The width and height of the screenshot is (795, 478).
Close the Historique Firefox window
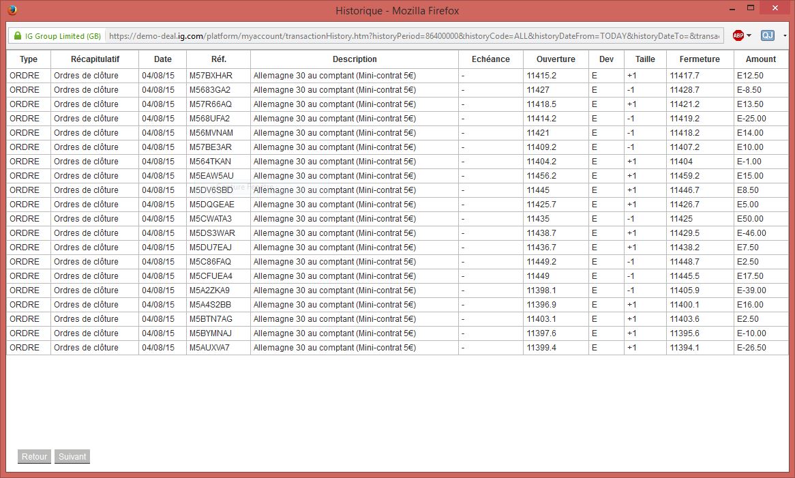775,8
